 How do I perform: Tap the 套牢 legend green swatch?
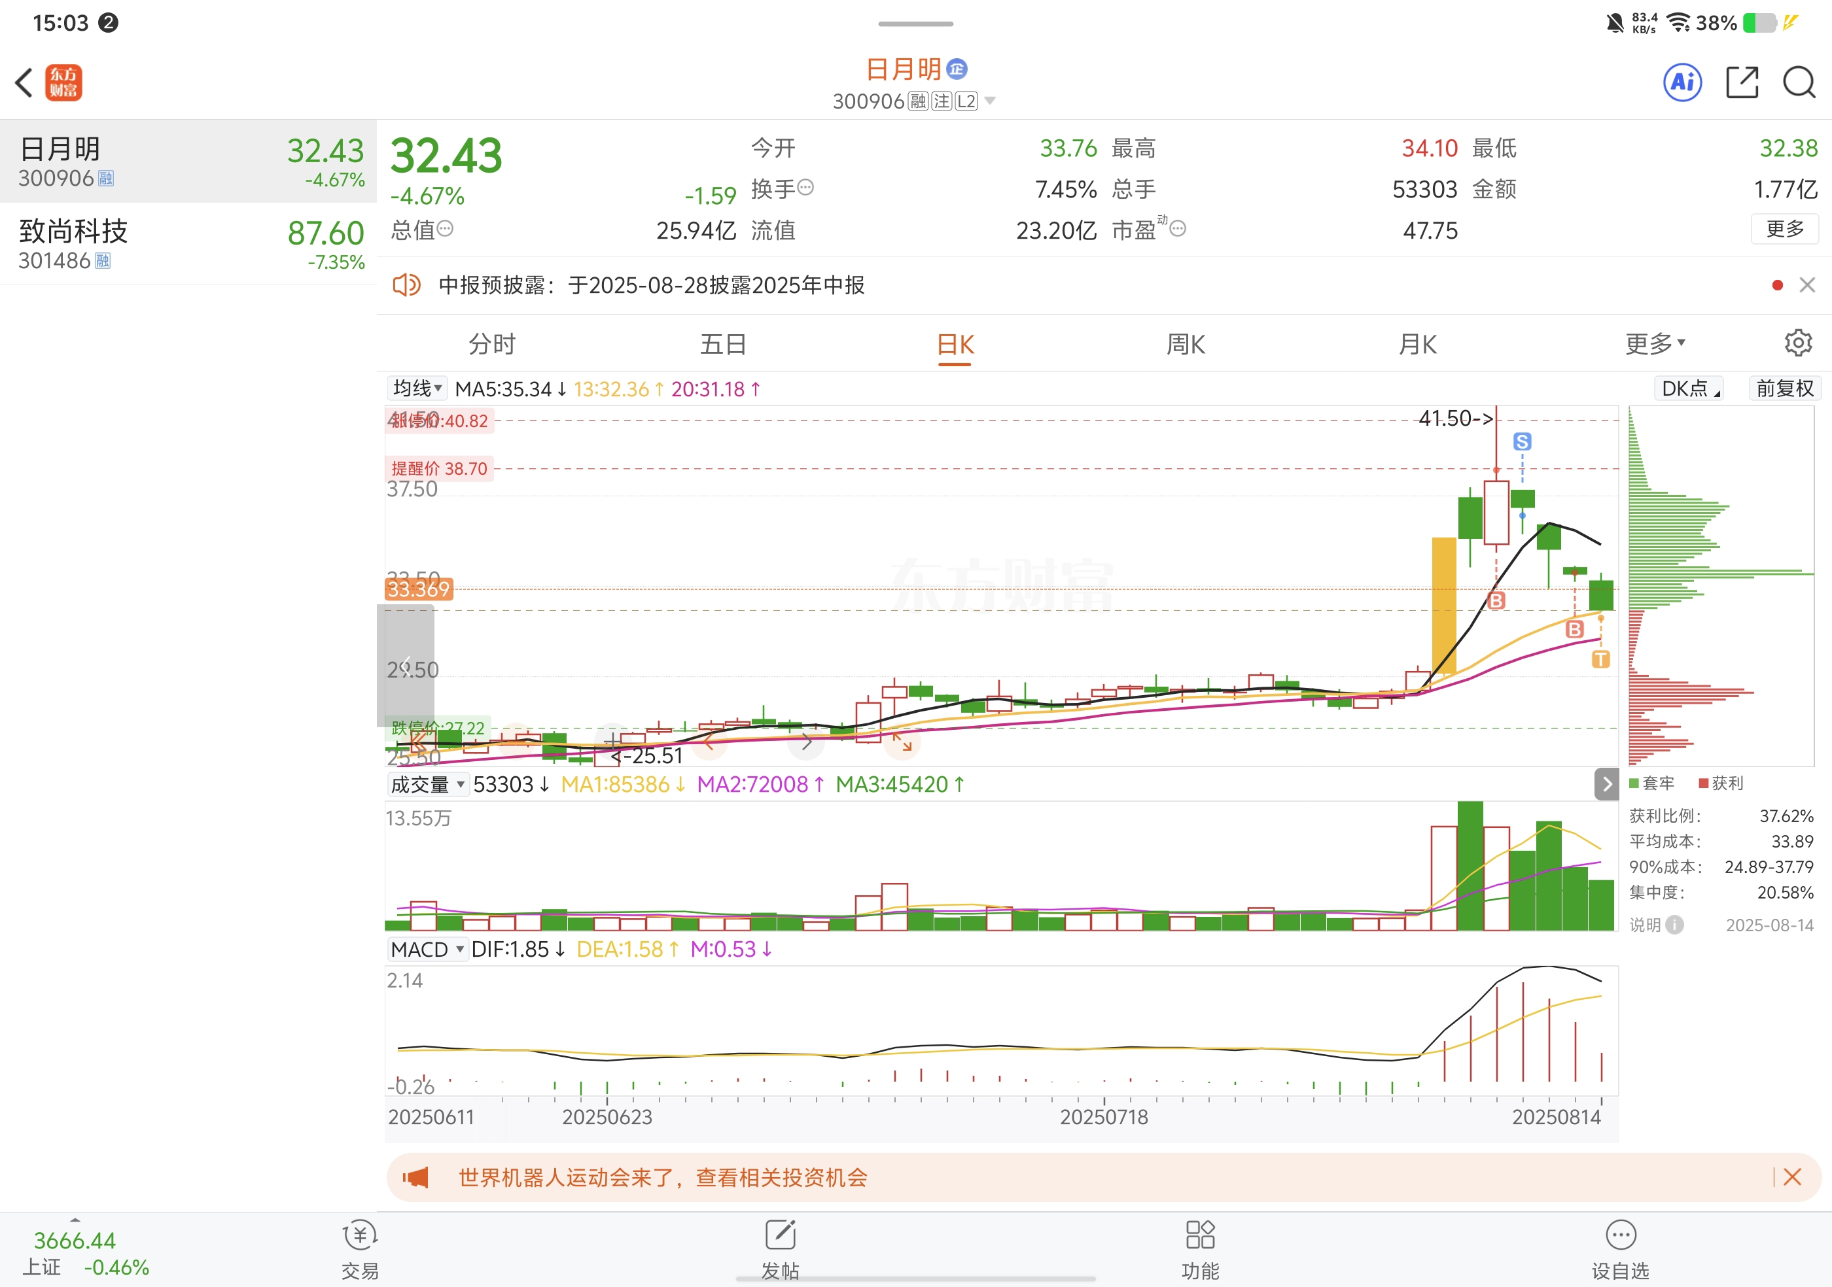tap(1634, 783)
